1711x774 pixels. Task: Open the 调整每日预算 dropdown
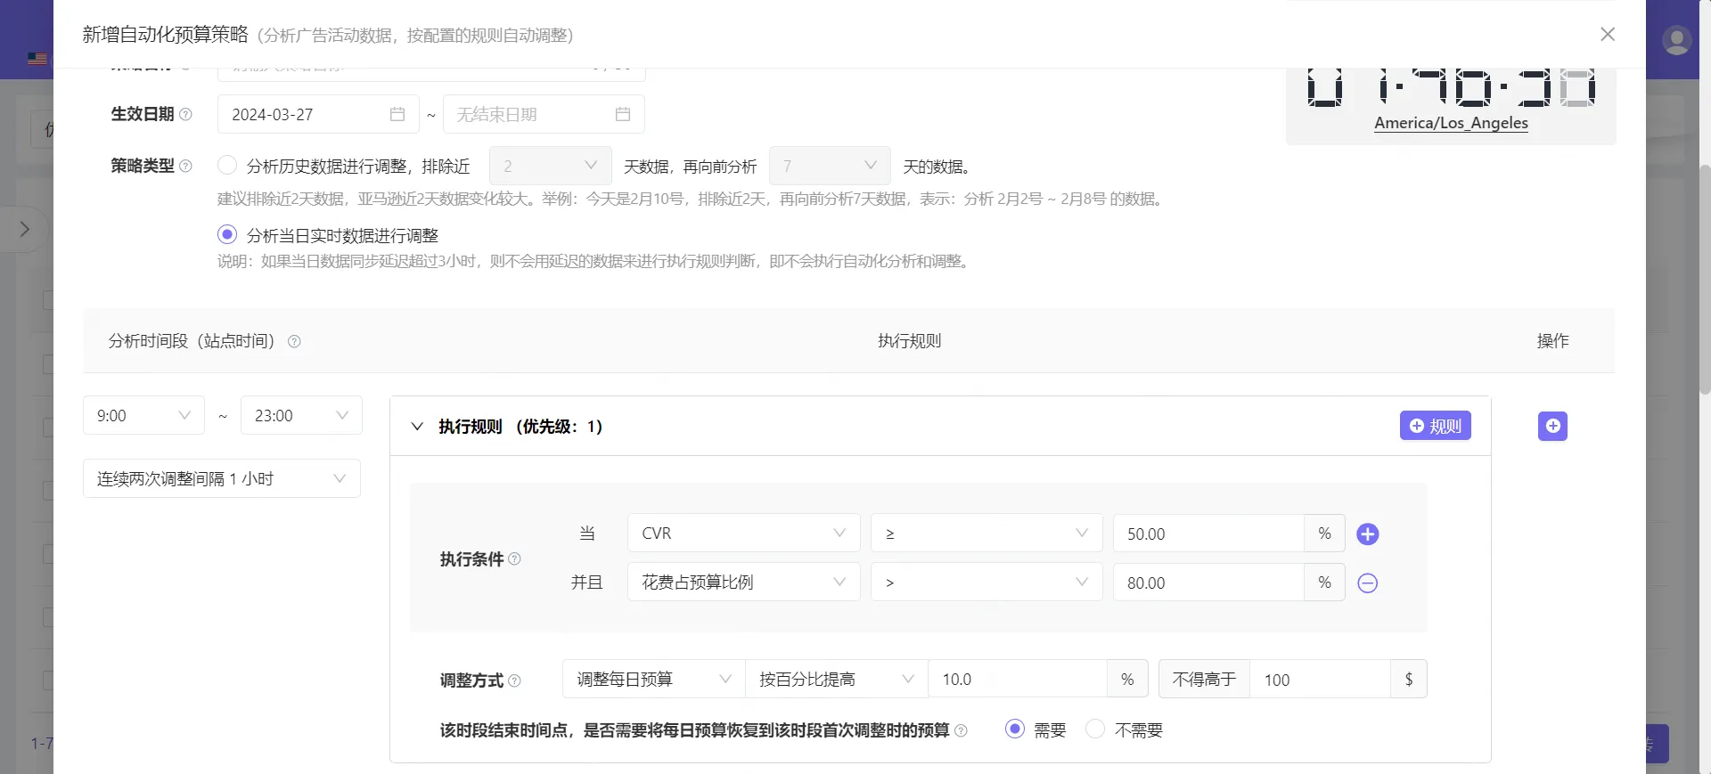[653, 679]
